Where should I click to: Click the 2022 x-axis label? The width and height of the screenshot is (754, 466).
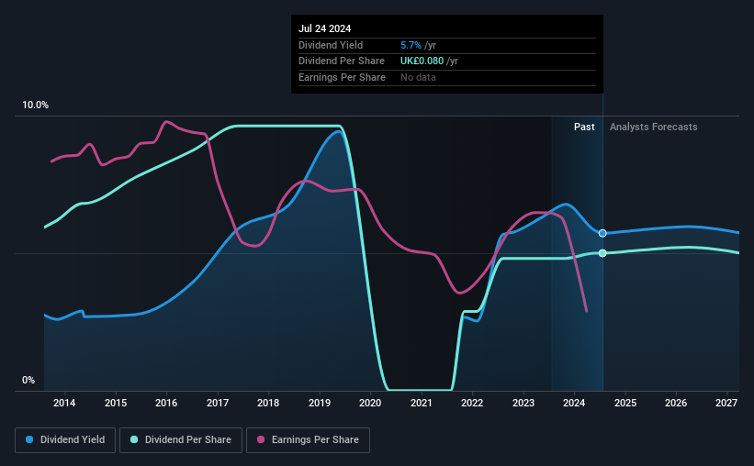pos(472,403)
